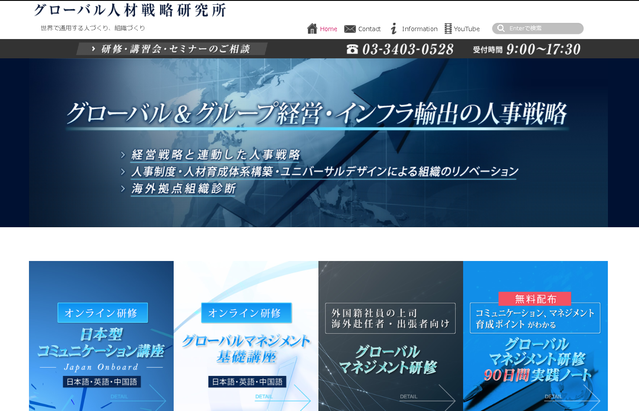The image size is (639, 411).
Task: Click the magnifying glass search icon
Action: click(x=501, y=29)
